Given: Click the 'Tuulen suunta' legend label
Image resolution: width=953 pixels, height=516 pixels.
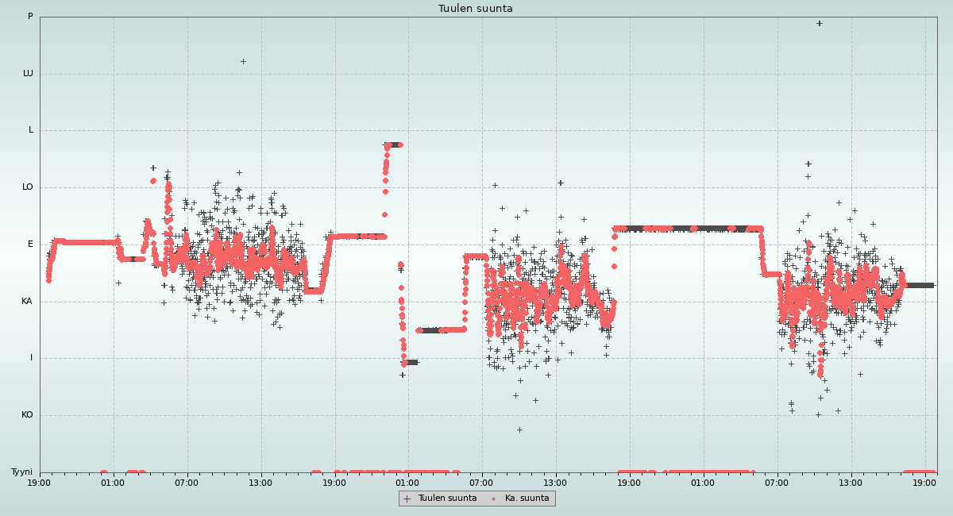Looking at the screenshot, I should coord(447,499).
